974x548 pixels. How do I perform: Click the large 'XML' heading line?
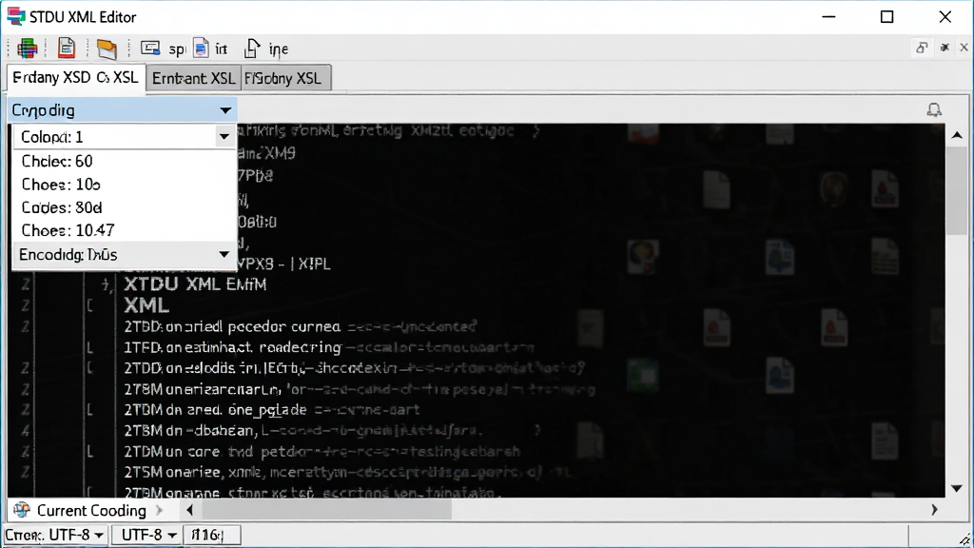point(146,305)
